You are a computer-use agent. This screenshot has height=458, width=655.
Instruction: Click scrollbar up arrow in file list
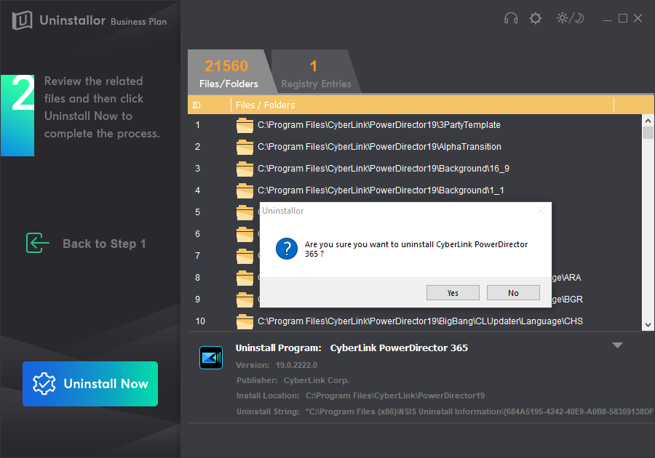coord(648,121)
